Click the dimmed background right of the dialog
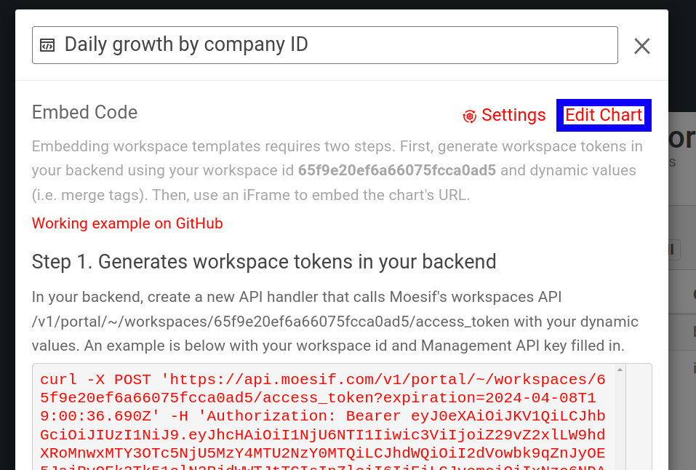Viewport: 696px width, 470px height. (x=682, y=291)
